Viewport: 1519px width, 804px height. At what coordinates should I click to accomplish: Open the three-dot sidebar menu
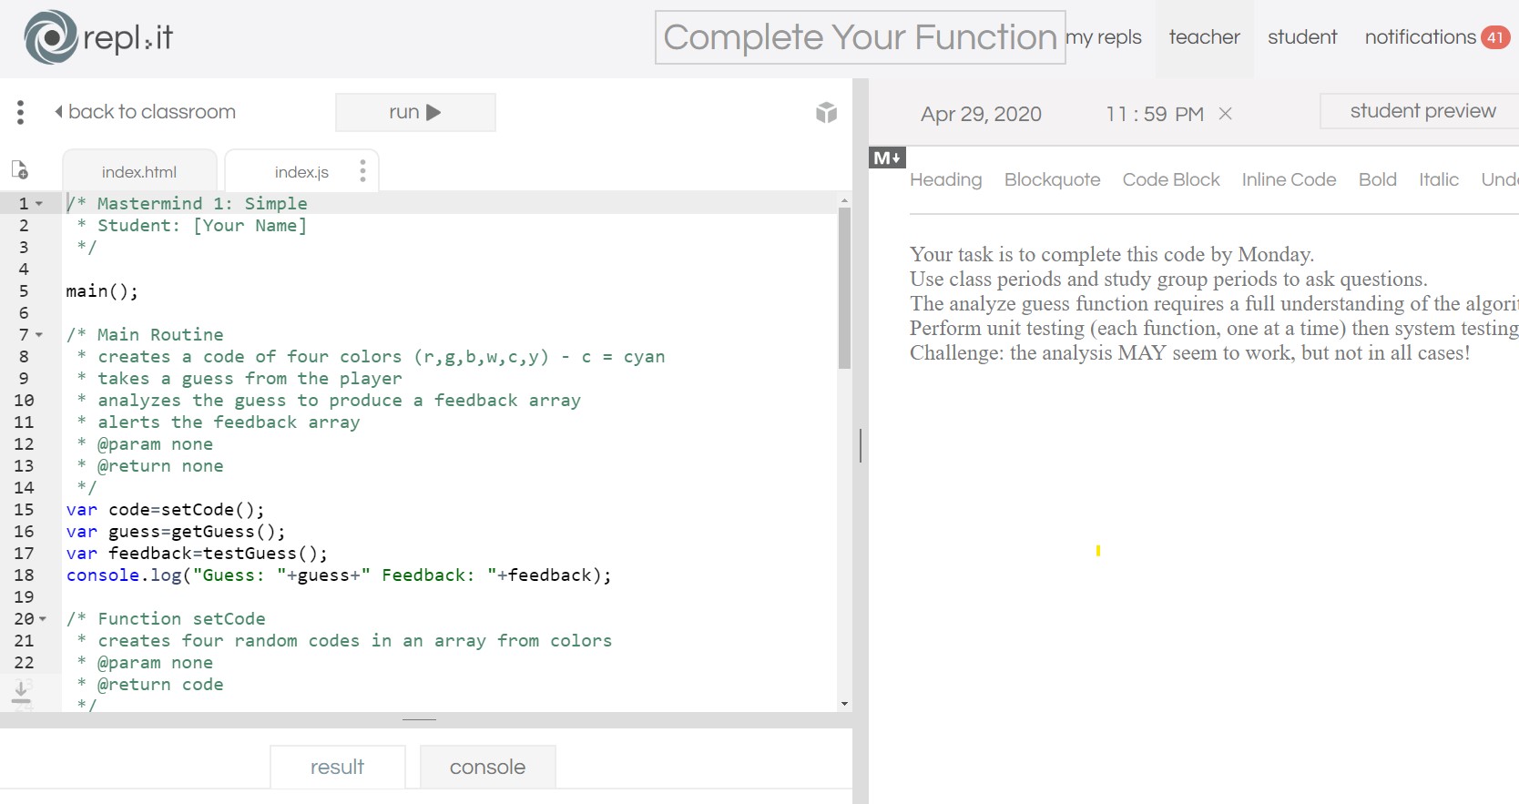[20, 112]
